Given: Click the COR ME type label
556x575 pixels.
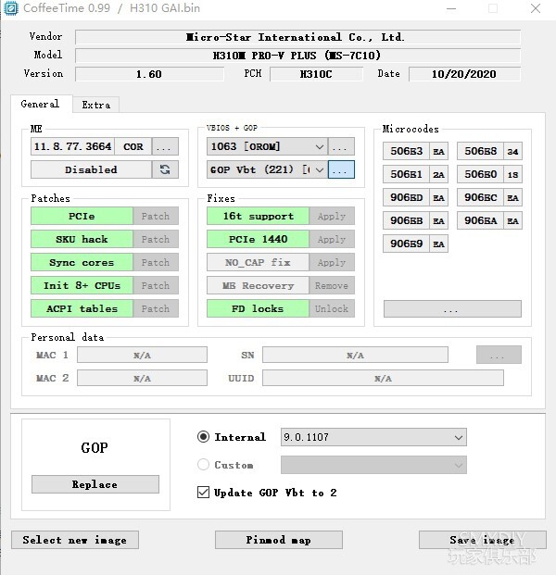Looking at the screenshot, I should [133, 146].
